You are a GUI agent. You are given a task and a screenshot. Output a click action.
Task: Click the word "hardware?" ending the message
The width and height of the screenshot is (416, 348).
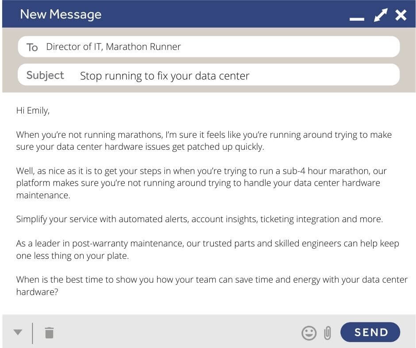[37, 292]
